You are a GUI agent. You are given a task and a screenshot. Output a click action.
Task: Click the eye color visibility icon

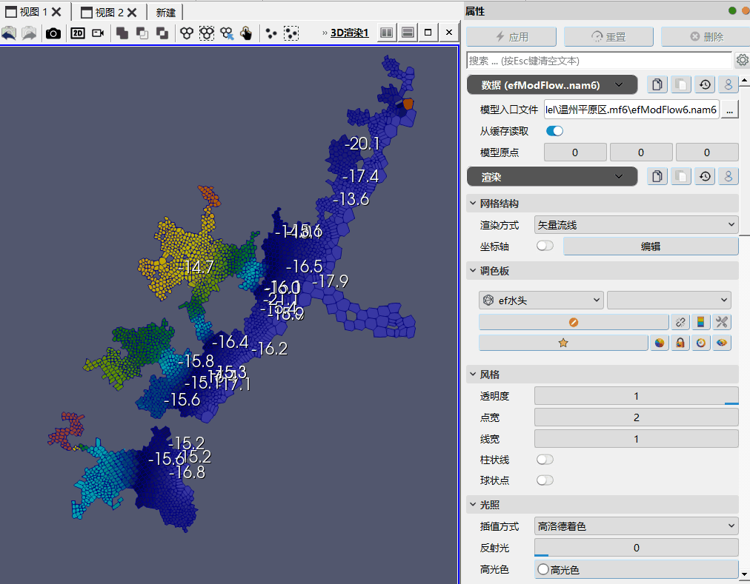coord(722,343)
